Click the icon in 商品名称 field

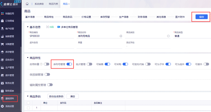coord(121,36)
